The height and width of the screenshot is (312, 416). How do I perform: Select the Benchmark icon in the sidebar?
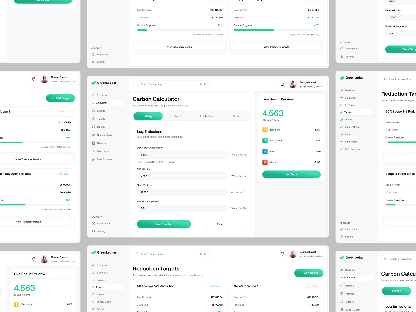pyautogui.click(x=94, y=151)
